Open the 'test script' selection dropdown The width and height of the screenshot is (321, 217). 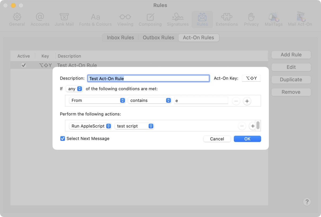pyautogui.click(x=134, y=126)
